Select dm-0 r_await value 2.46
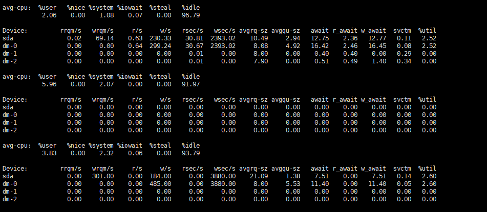Screen dimensions: 487x212 [x=350, y=46]
